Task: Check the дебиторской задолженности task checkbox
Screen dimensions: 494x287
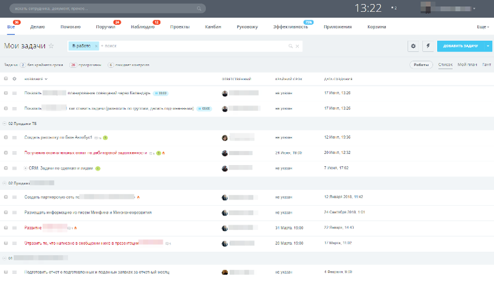Action: (x=6, y=153)
